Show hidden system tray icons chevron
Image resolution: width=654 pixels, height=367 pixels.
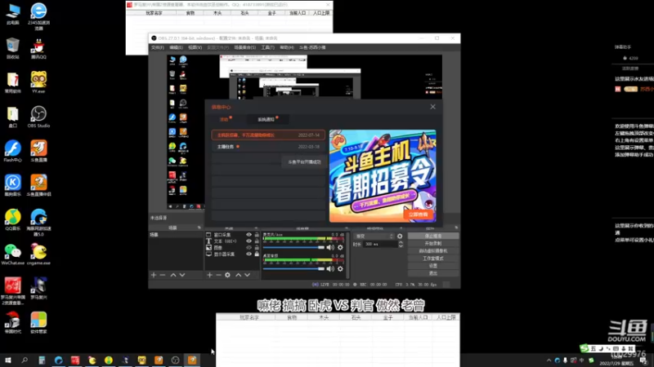click(x=549, y=360)
